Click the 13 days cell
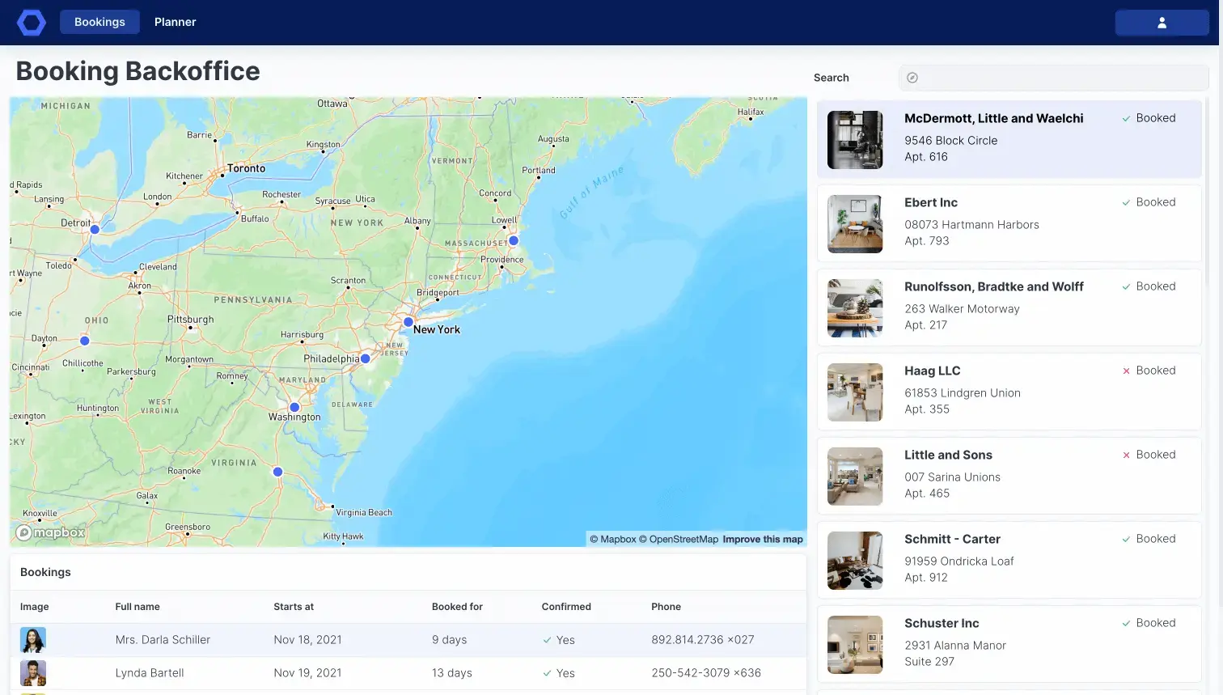1223x695 pixels. coord(451,673)
